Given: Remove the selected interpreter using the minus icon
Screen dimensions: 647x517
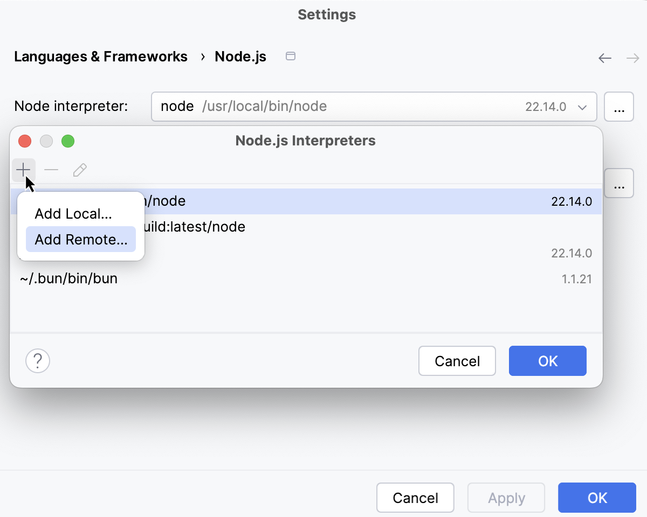Looking at the screenshot, I should click(x=51, y=170).
